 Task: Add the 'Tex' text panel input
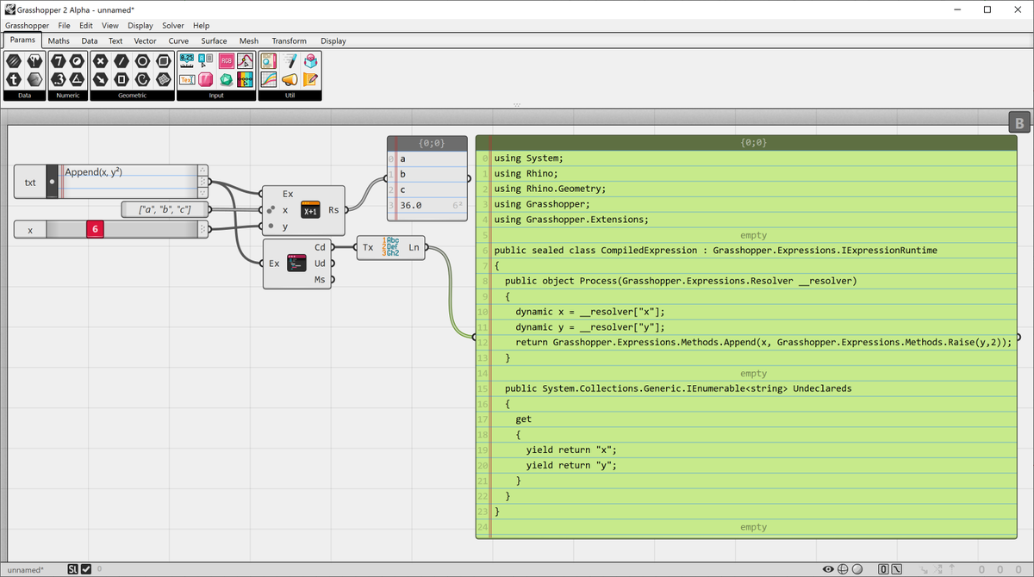(x=187, y=79)
